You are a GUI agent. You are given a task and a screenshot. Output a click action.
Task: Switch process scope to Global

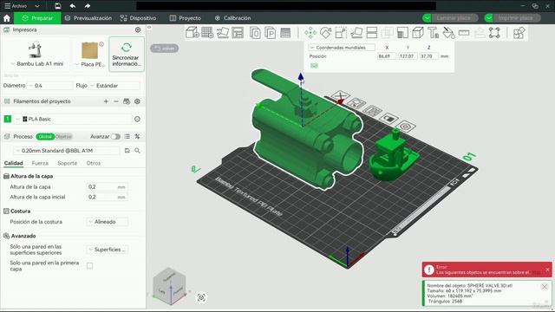45,137
